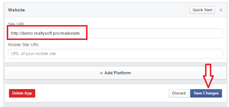Save Changes to the app settings

click(206, 93)
